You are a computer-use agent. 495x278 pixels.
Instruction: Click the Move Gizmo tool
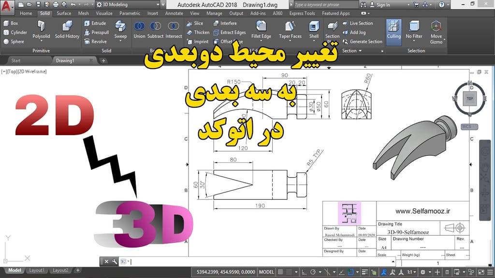436,31
